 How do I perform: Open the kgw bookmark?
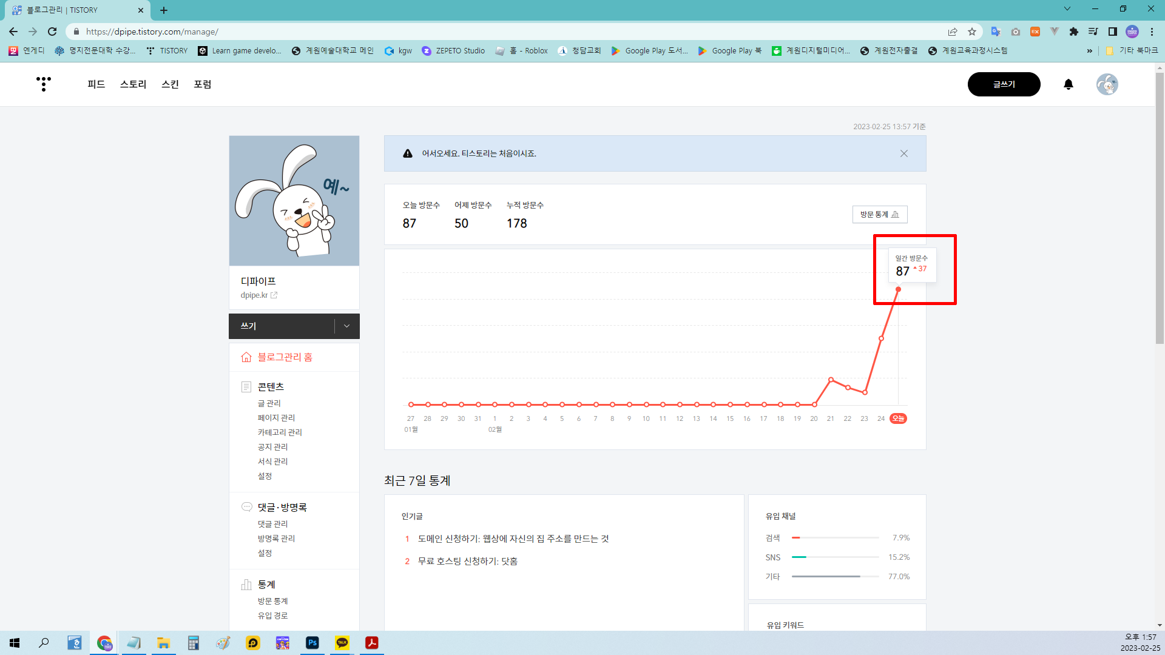click(x=399, y=51)
